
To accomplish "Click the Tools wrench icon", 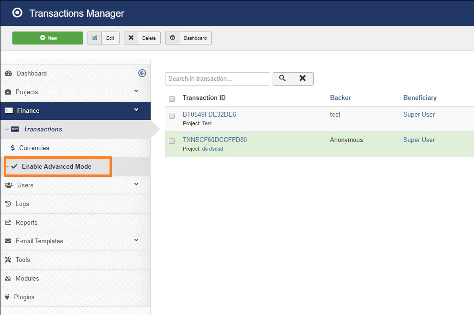I will click(x=8, y=260).
